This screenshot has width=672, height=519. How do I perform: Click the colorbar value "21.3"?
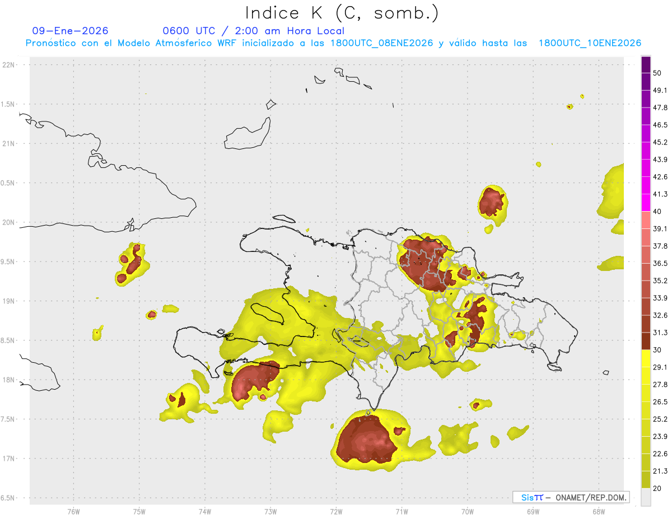click(x=660, y=470)
